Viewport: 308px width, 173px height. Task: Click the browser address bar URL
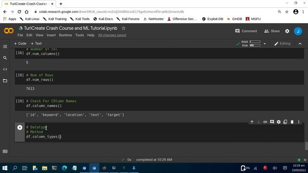pos(111,12)
